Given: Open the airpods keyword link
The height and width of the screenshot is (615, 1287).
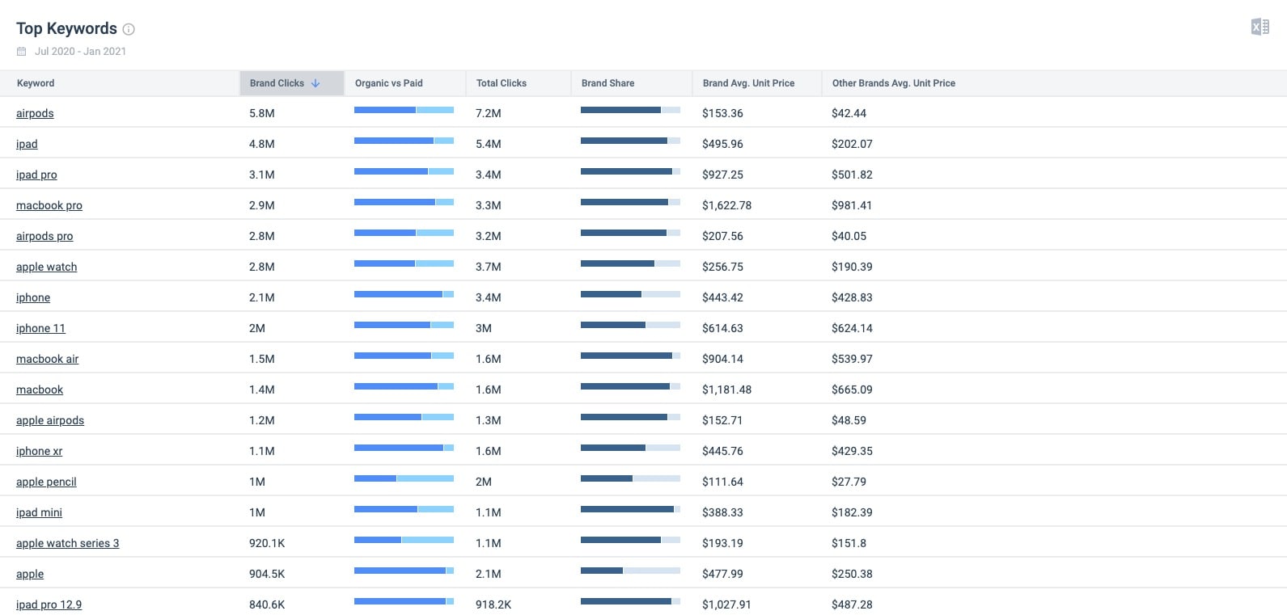Looking at the screenshot, I should [35, 113].
